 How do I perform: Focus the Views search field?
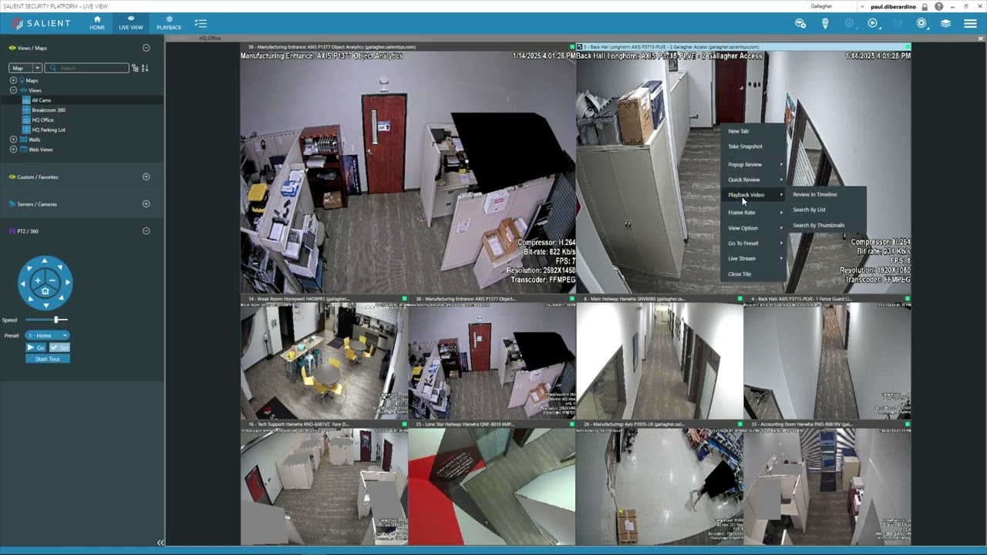tap(87, 68)
